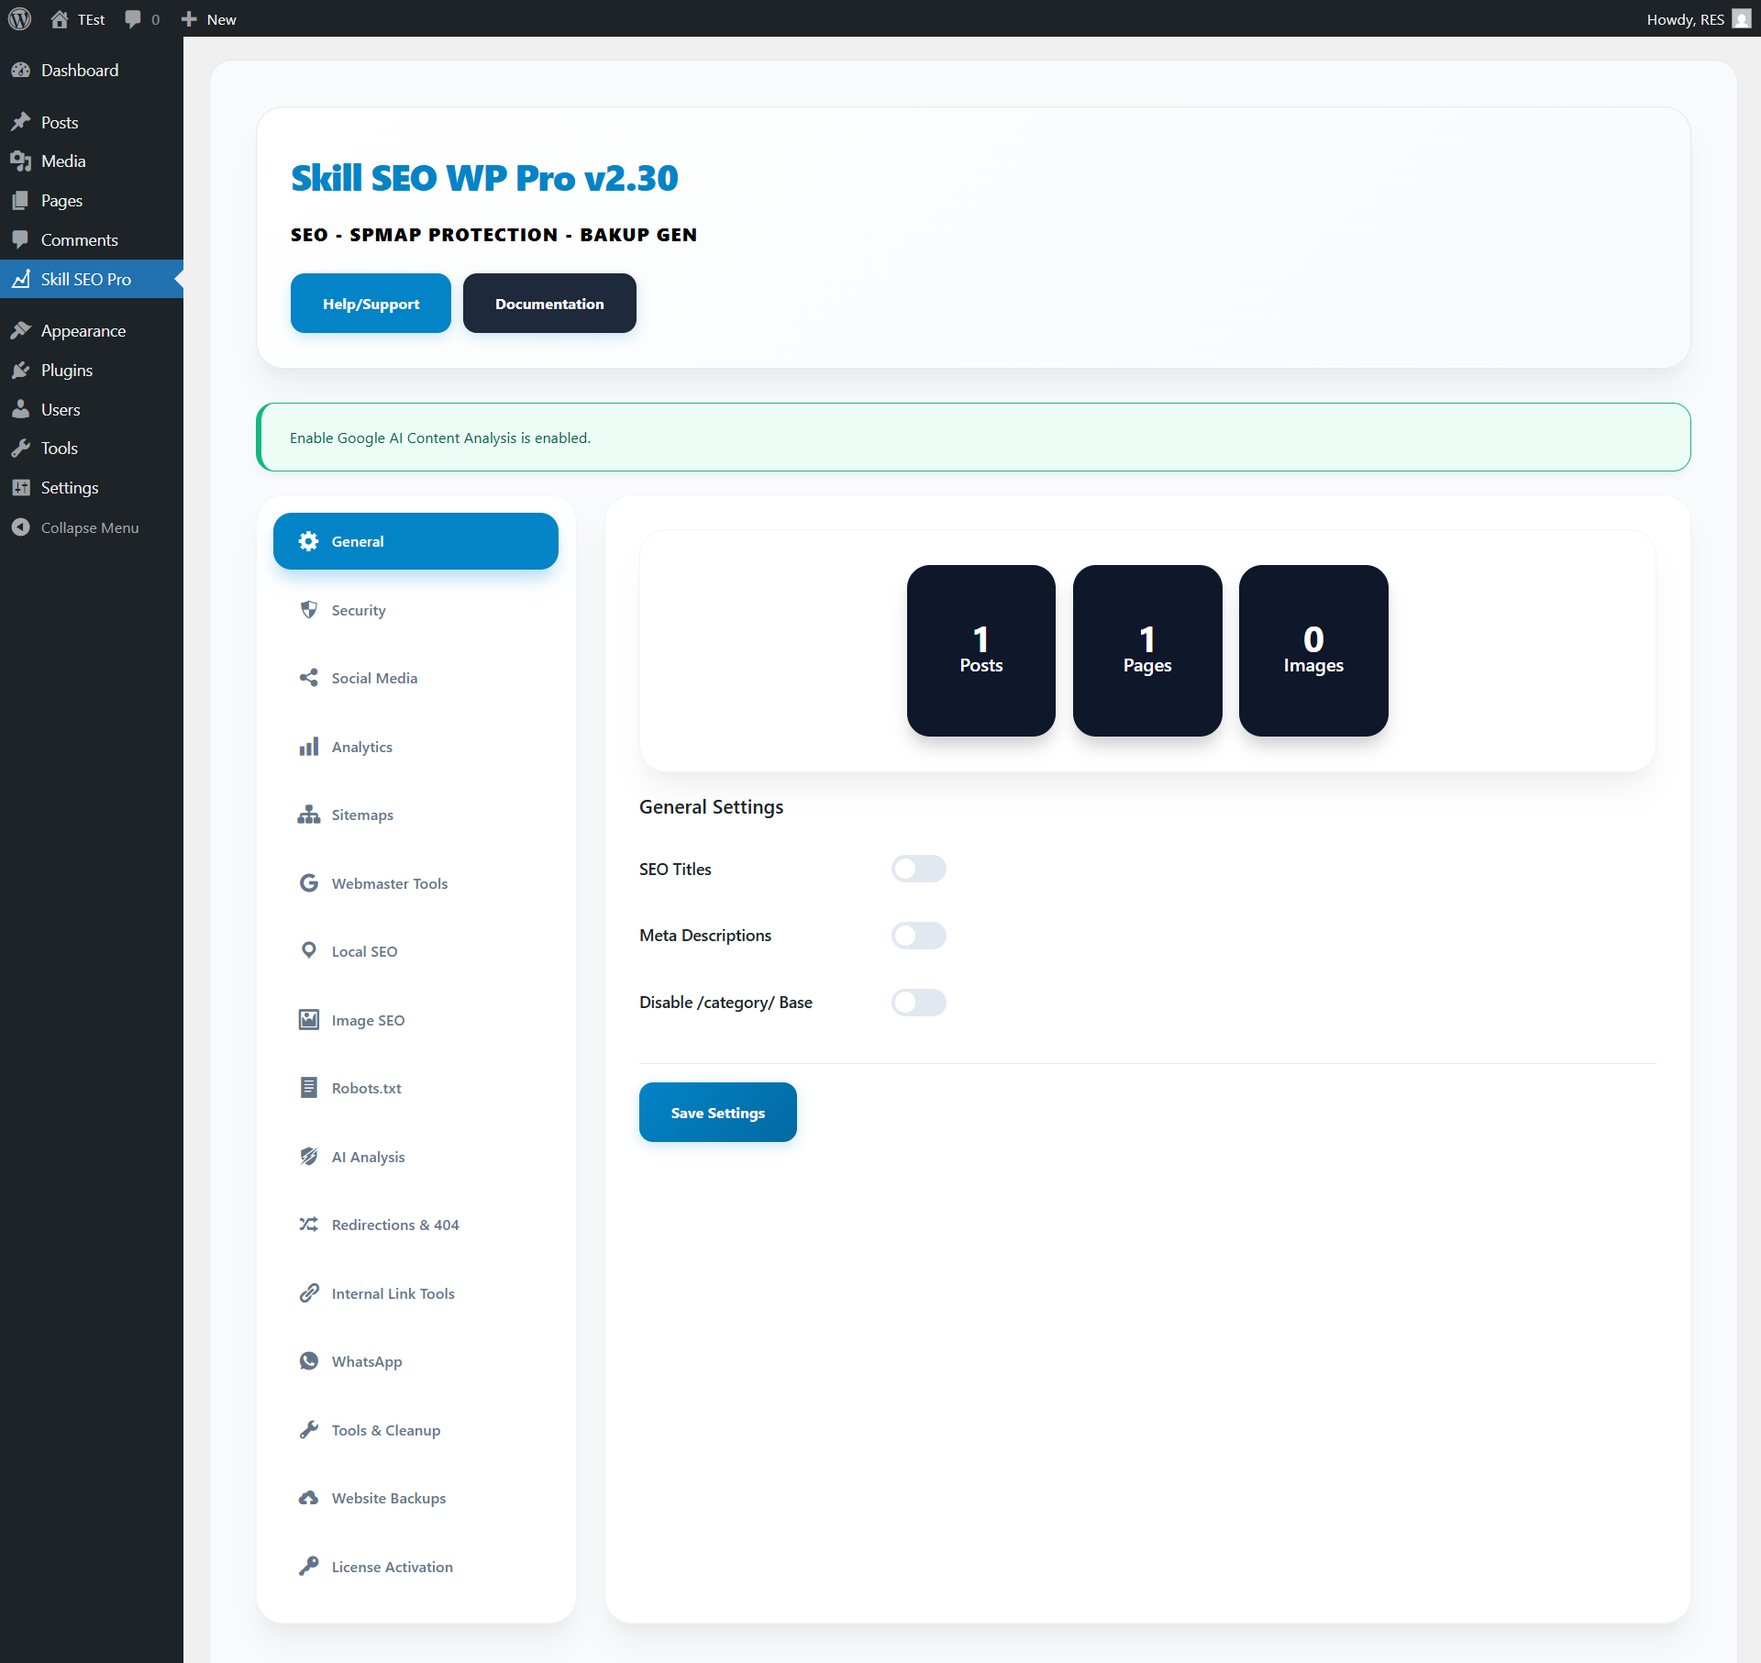Image resolution: width=1761 pixels, height=1663 pixels.
Task: Collapse the WordPress sidebar menu
Action: tap(89, 527)
